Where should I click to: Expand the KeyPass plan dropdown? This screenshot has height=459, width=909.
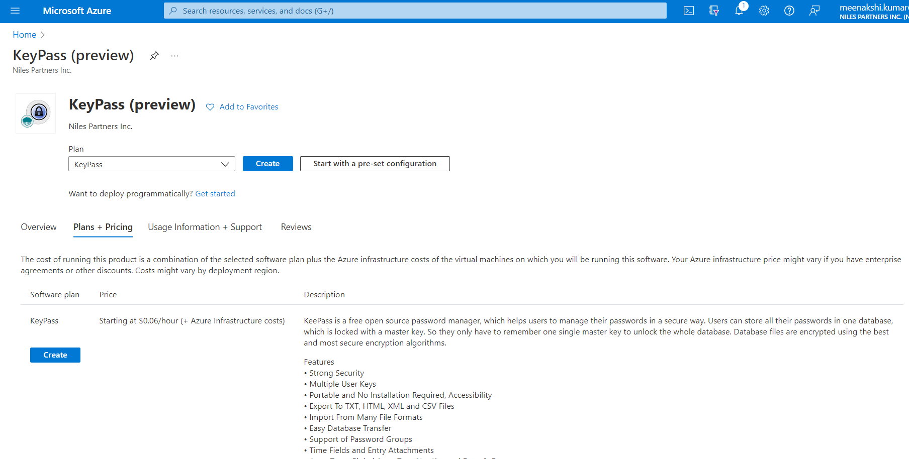152,164
